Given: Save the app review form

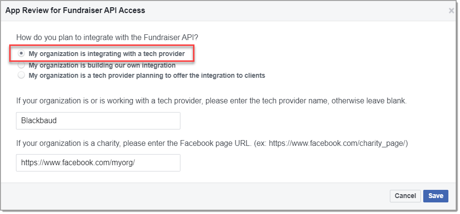Looking at the screenshot, I should (x=435, y=196).
